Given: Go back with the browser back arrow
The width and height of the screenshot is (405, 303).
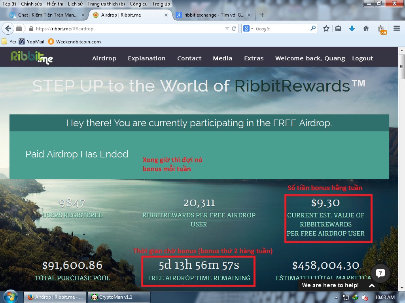Looking at the screenshot, I should pyautogui.click(x=8, y=28).
